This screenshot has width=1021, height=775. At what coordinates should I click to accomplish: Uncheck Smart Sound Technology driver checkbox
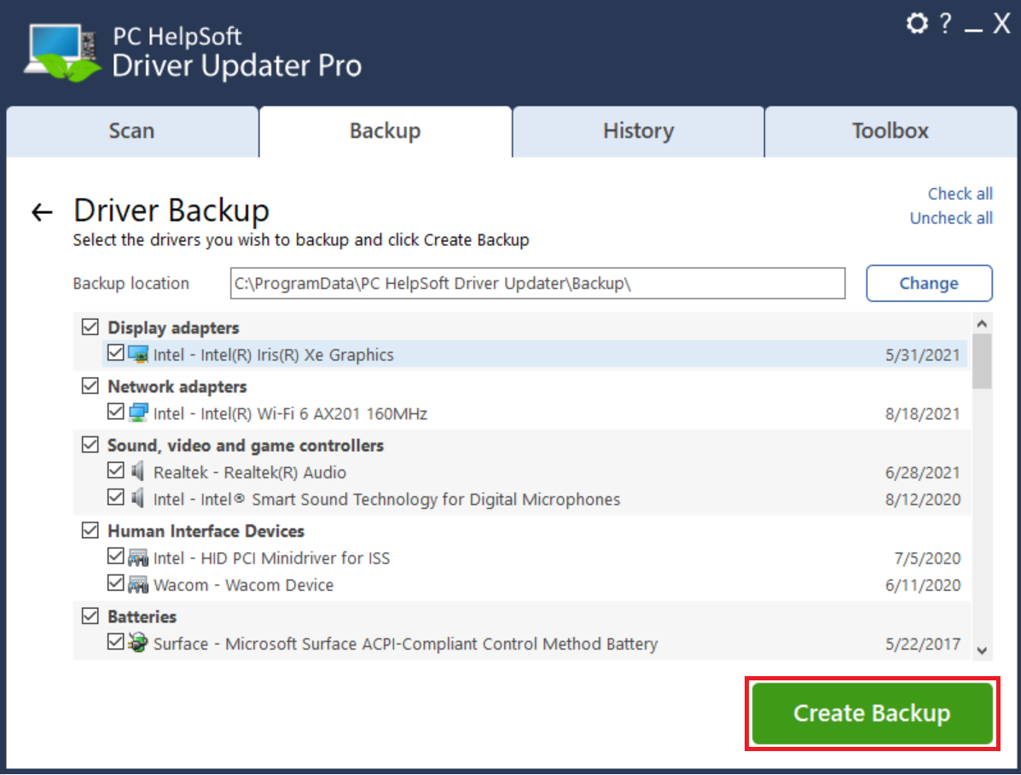coord(116,498)
